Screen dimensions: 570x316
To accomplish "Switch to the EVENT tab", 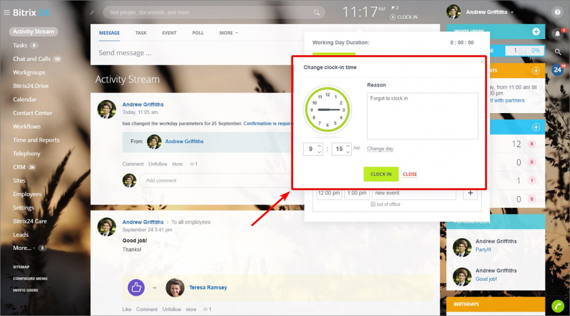I will point(169,33).
